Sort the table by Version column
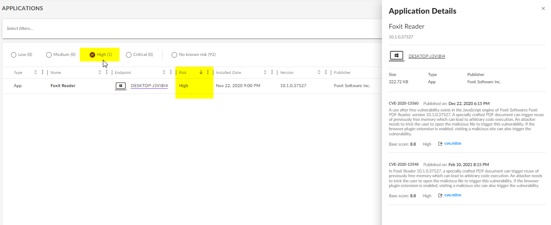This screenshot has width=551, height=225. point(319,73)
